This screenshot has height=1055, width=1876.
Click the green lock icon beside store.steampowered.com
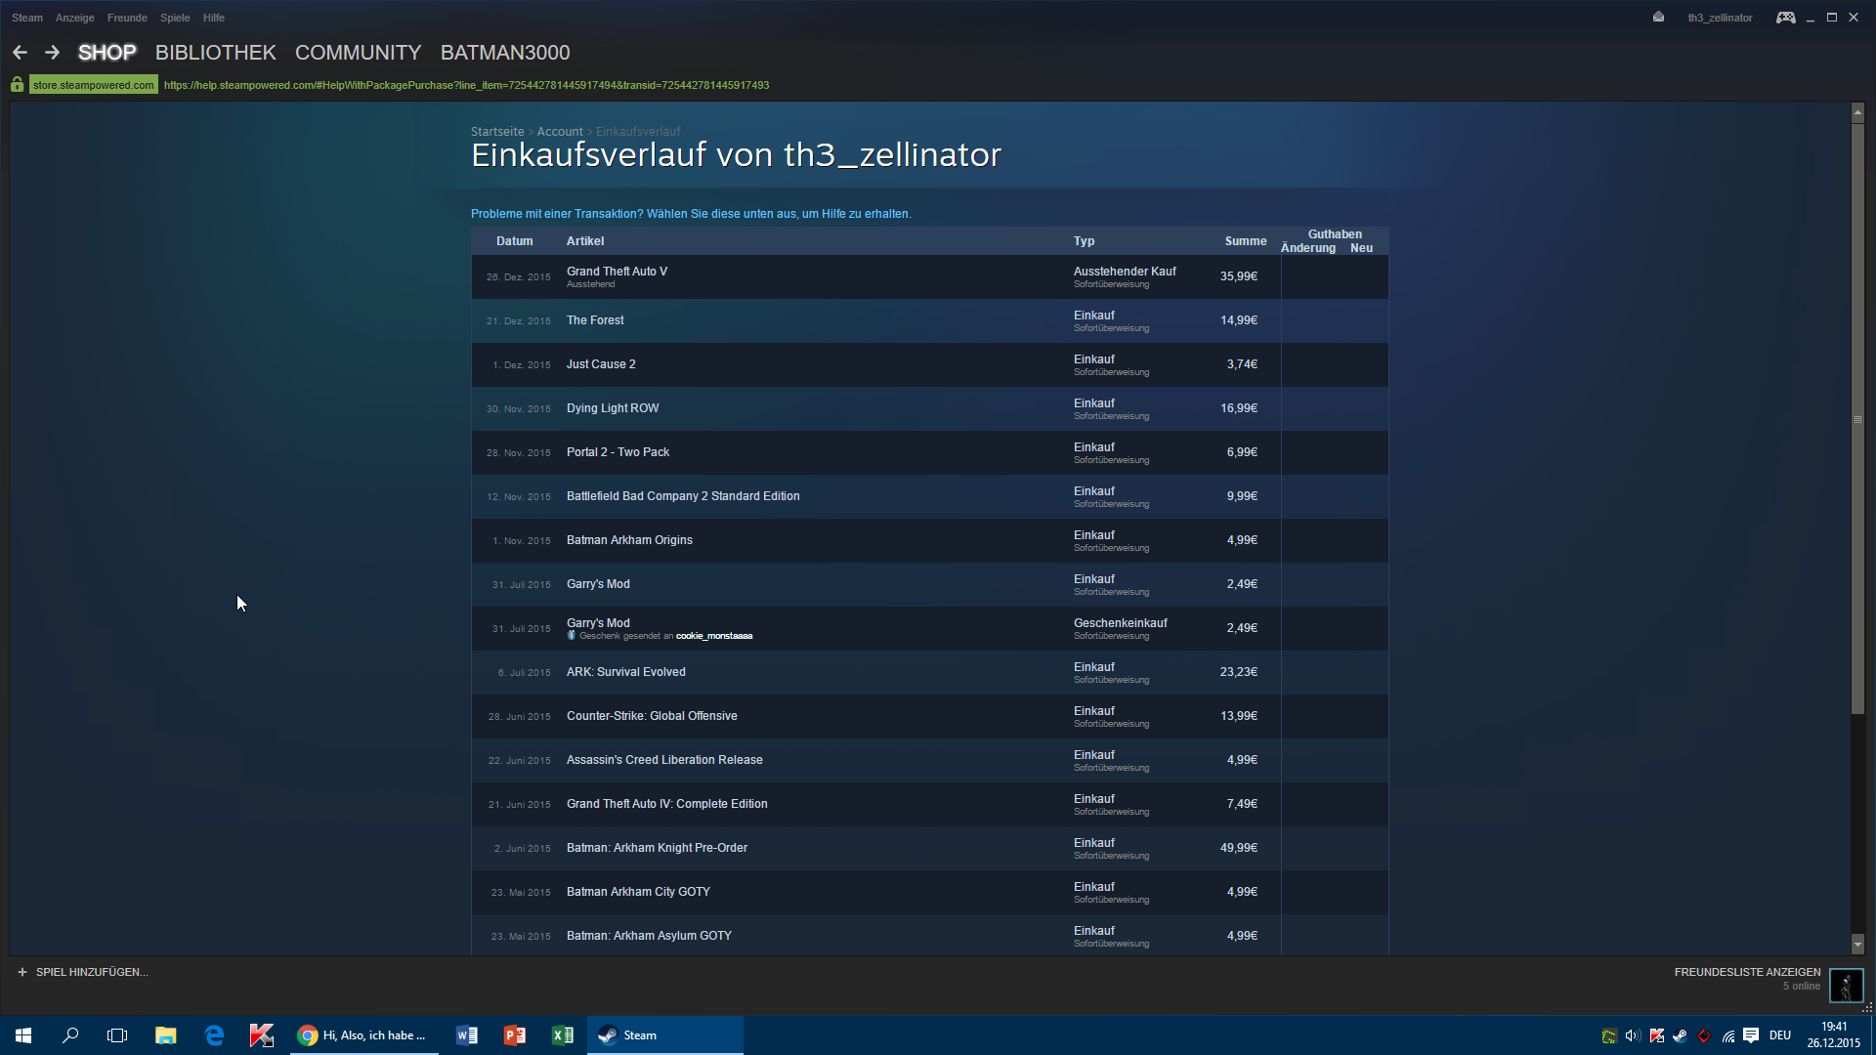pos(17,84)
